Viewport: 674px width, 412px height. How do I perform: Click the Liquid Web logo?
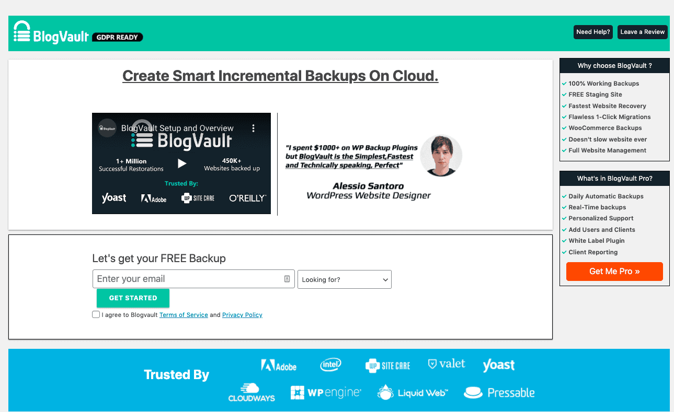(x=413, y=393)
